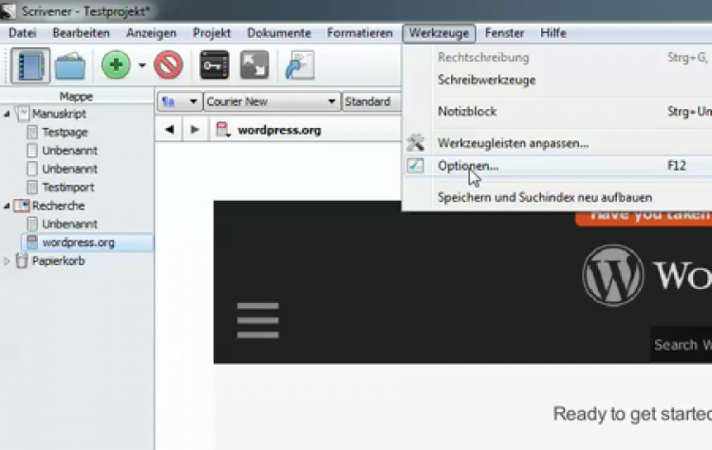Click the WordPress hamburger menu icon
This screenshot has height=450, width=712.
[x=257, y=320]
